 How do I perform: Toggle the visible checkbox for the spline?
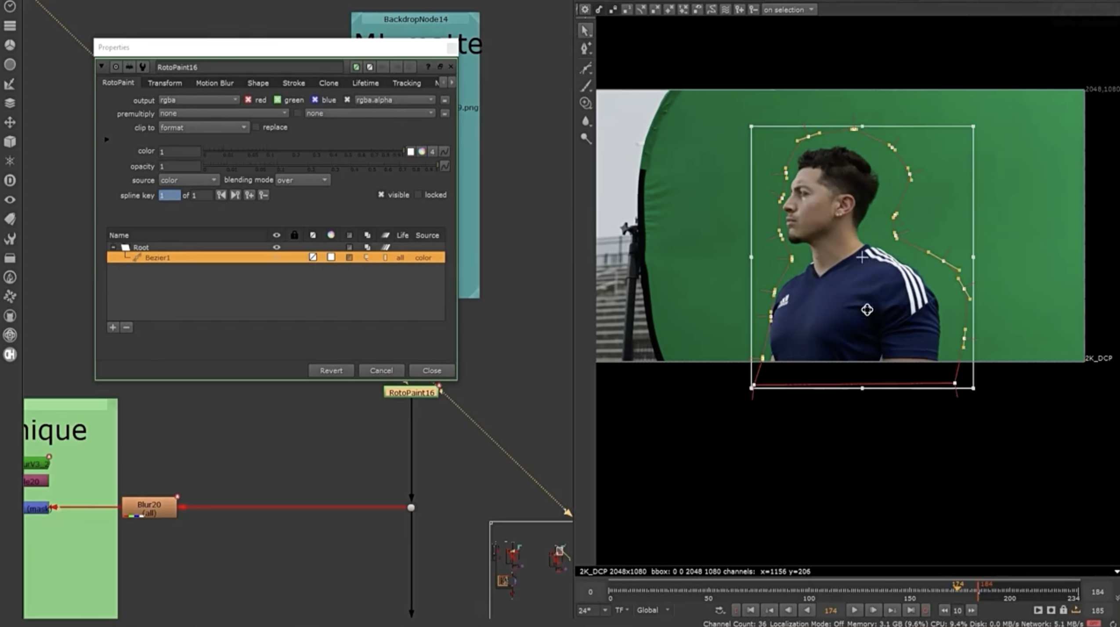pyautogui.click(x=380, y=195)
